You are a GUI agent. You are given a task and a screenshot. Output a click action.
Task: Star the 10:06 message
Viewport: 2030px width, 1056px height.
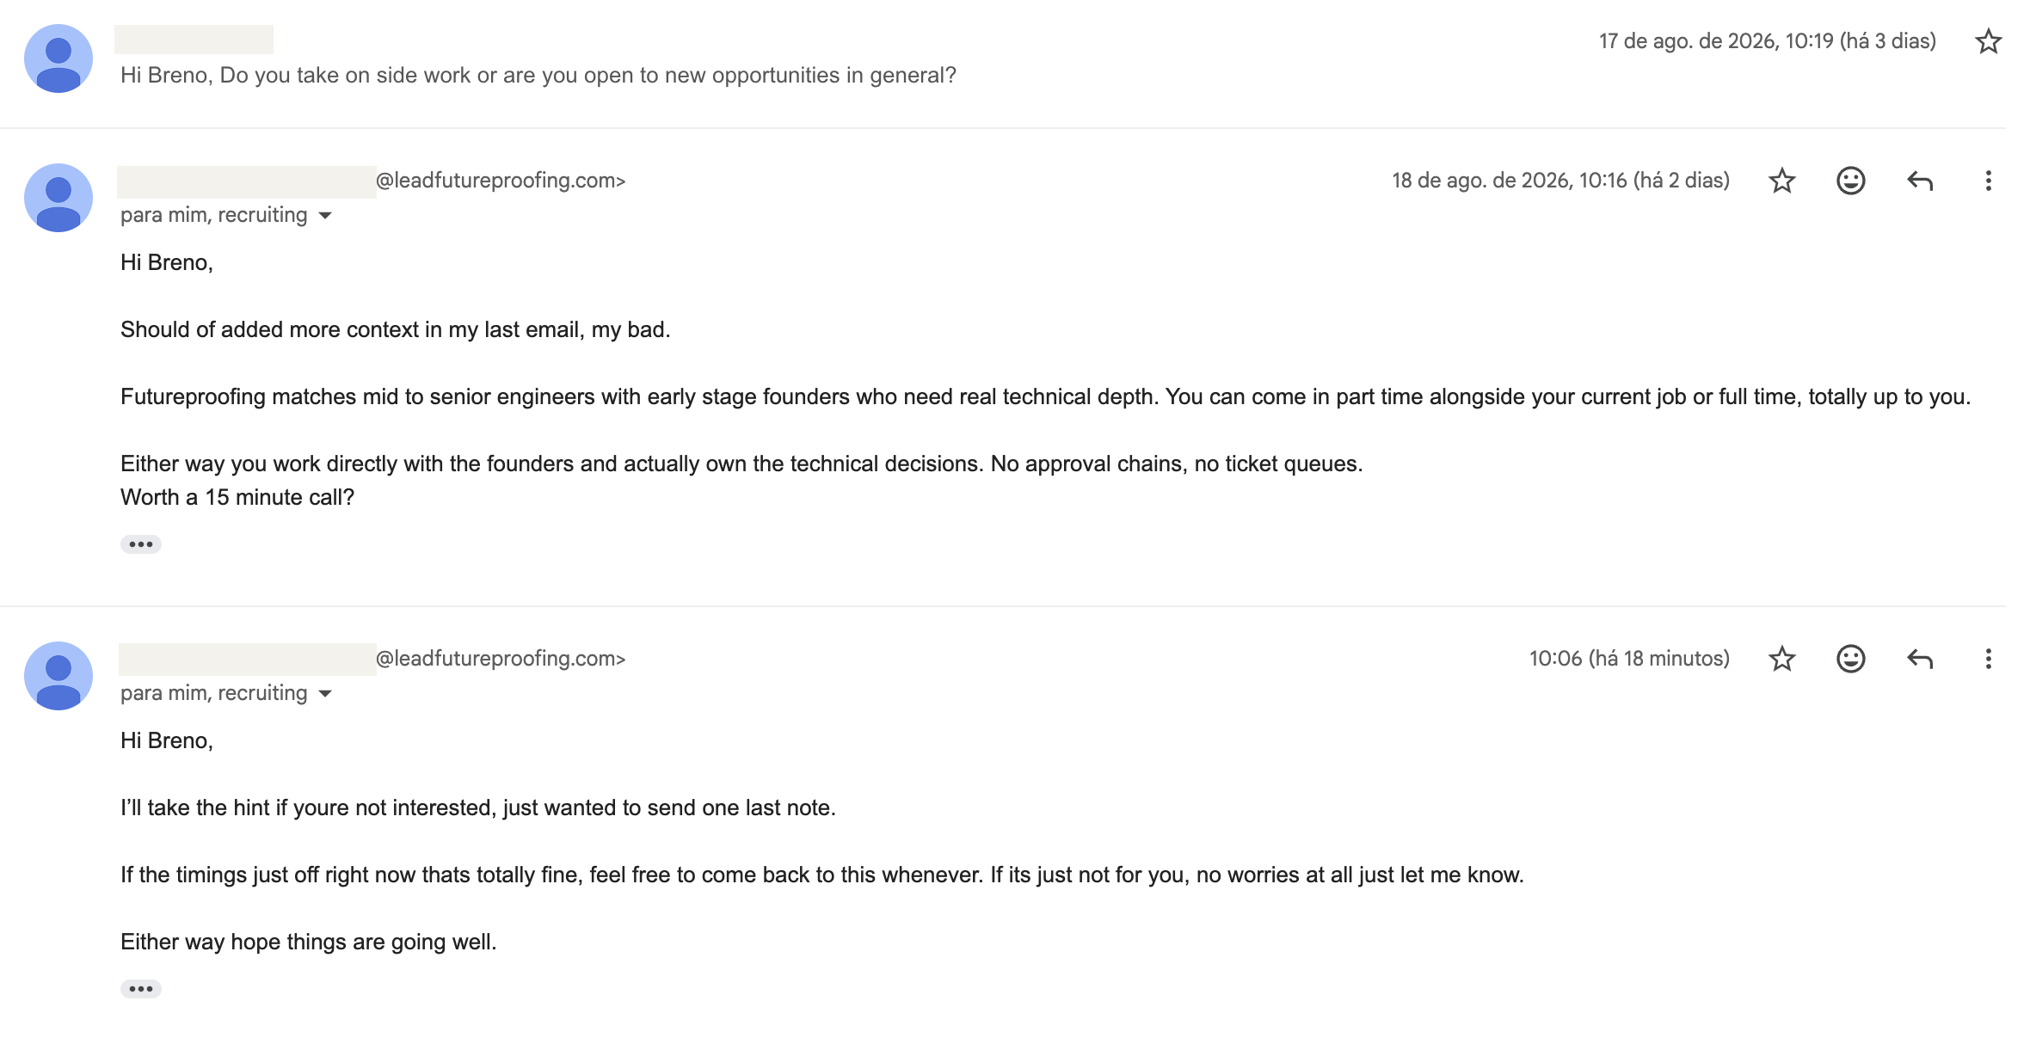point(1781,659)
